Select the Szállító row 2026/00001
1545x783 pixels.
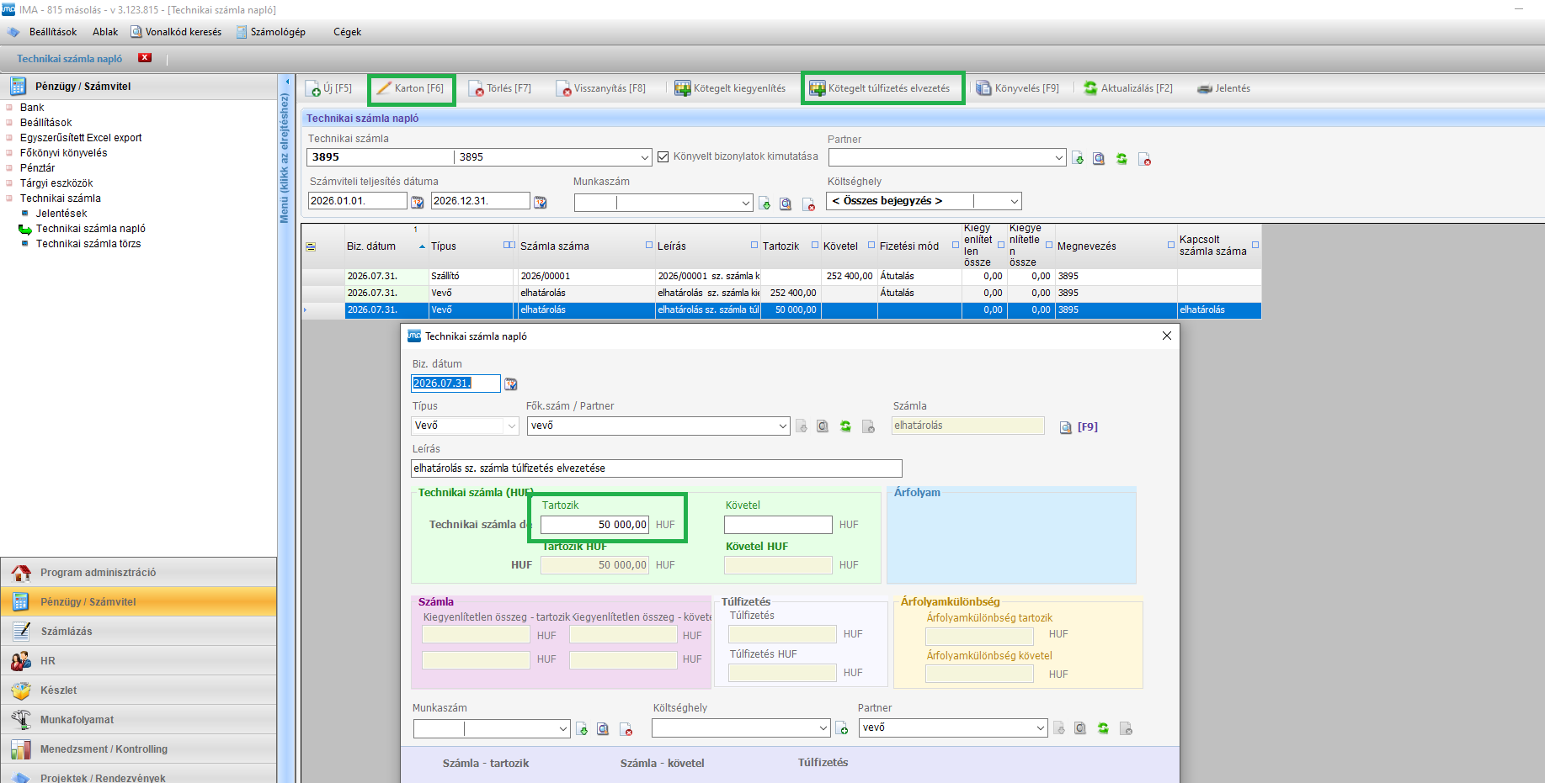(x=781, y=276)
